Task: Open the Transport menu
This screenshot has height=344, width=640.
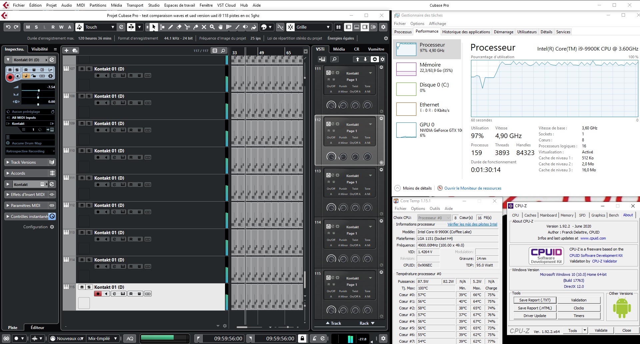Action: tap(135, 5)
